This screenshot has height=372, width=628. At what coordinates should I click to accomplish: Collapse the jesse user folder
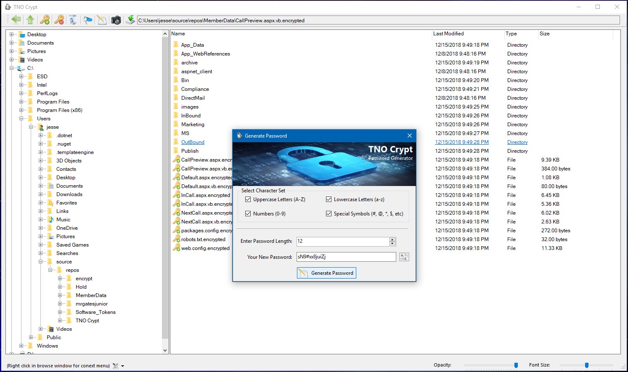coord(32,127)
